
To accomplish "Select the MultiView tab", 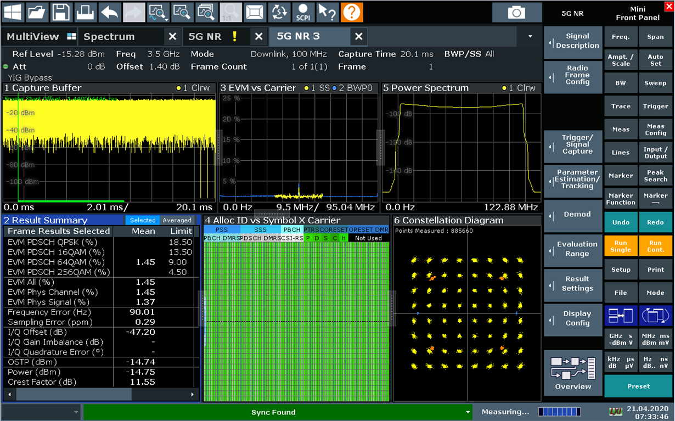I will pyautogui.click(x=33, y=37).
